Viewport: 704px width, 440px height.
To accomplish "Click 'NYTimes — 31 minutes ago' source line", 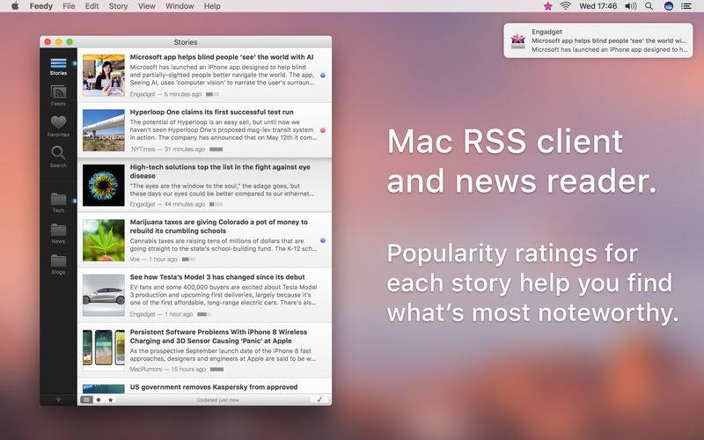I will [168, 149].
